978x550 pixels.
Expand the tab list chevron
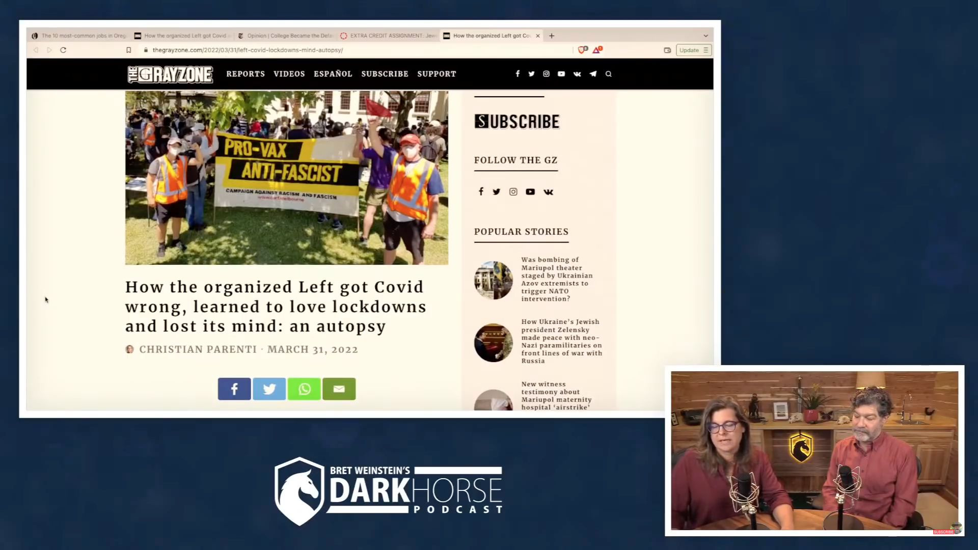click(x=705, y=36)
